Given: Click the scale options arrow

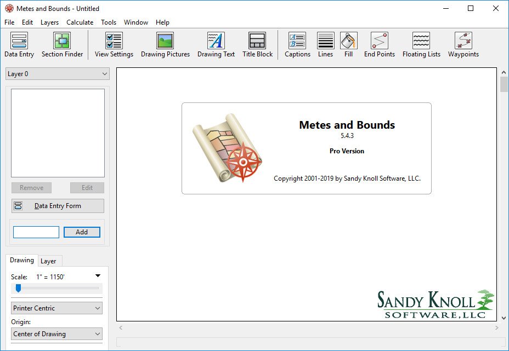Looking at the screenshot, I should 98,276.
